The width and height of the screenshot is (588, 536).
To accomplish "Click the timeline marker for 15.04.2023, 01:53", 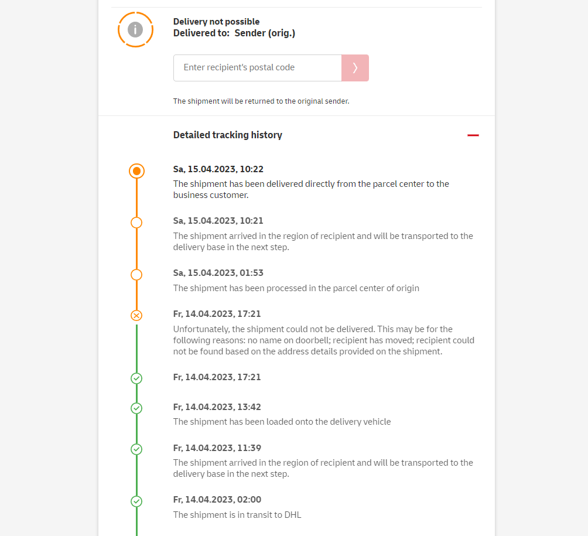I will (136, 275).
